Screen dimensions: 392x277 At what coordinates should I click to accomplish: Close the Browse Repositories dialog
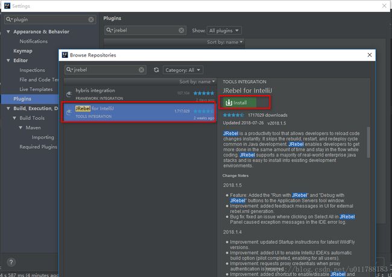(x=370, y=55)
